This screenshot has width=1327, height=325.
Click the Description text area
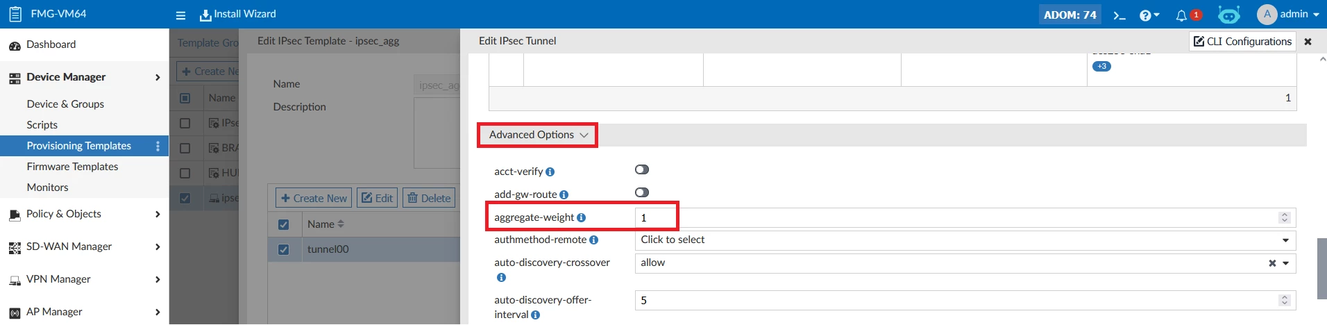437,133
